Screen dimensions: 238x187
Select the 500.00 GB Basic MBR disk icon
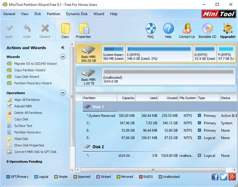point(88,50)
